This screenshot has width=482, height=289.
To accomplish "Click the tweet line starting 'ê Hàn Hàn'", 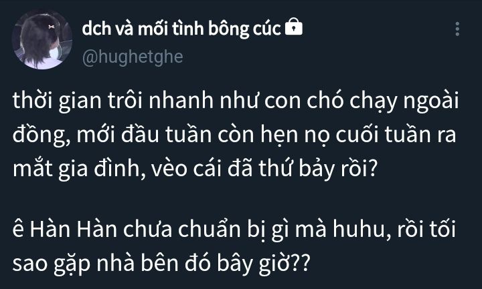I will 234,230.
